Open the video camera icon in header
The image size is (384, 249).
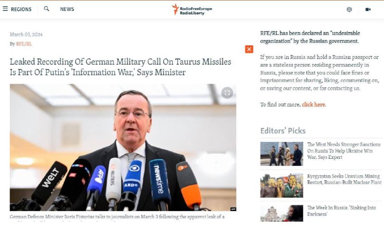pos(368,9)
